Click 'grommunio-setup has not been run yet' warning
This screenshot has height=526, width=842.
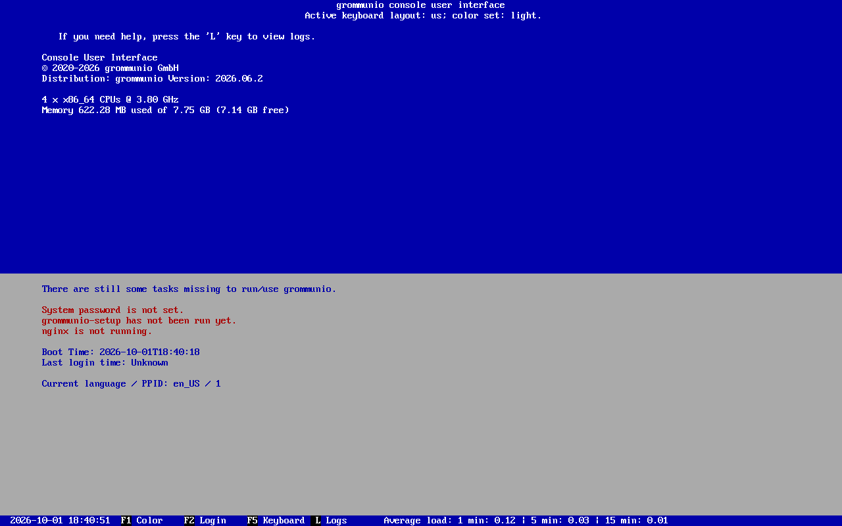point(139,321)
